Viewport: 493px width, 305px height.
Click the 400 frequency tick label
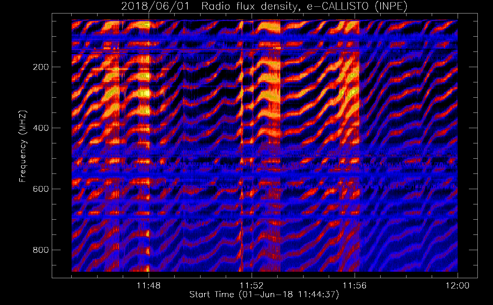[41, 128]
